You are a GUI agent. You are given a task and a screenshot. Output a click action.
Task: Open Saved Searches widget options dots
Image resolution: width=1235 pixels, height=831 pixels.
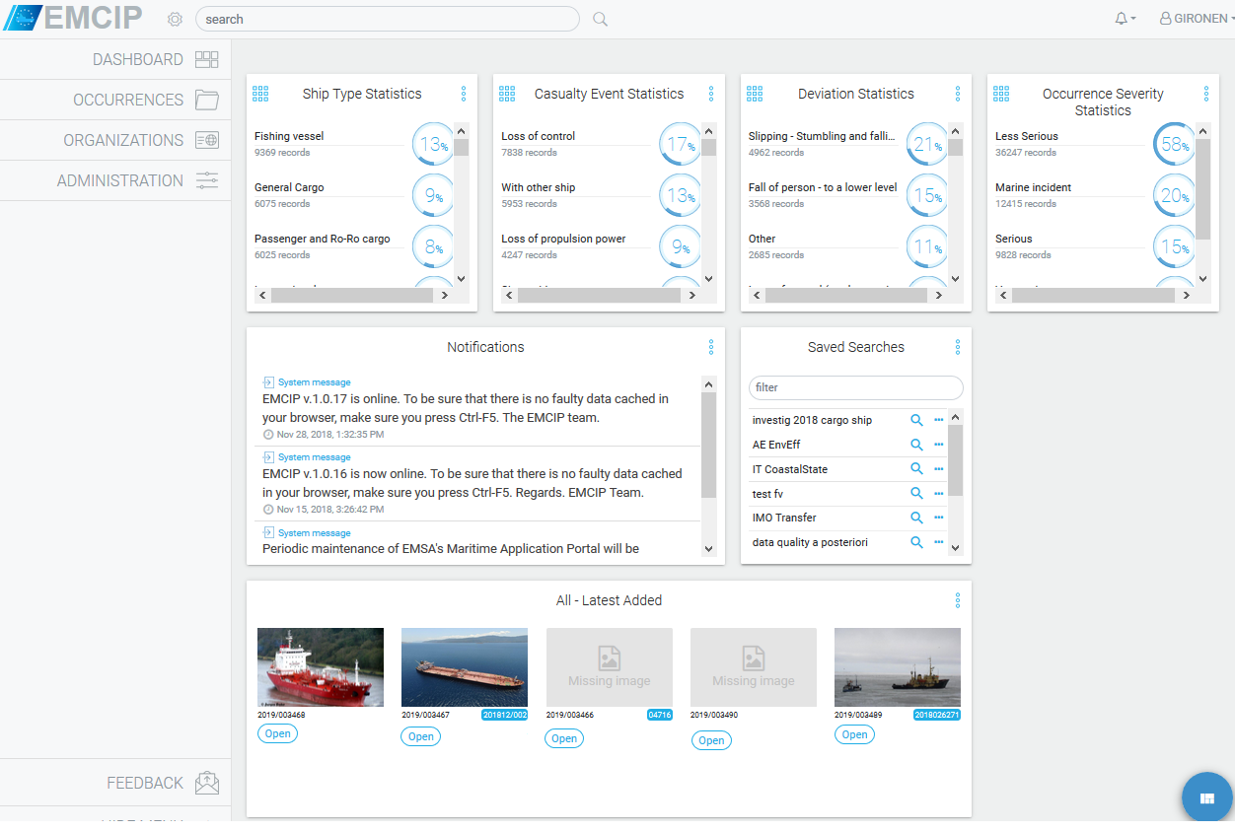click(958, 347)
